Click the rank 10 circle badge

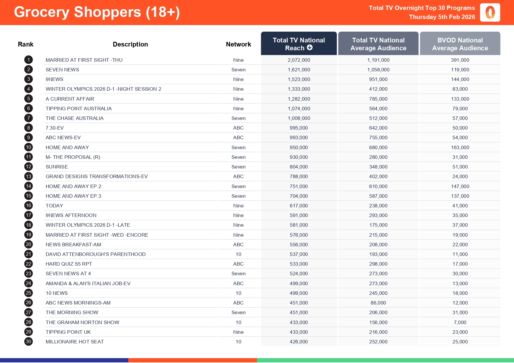(x=28, y=147)
